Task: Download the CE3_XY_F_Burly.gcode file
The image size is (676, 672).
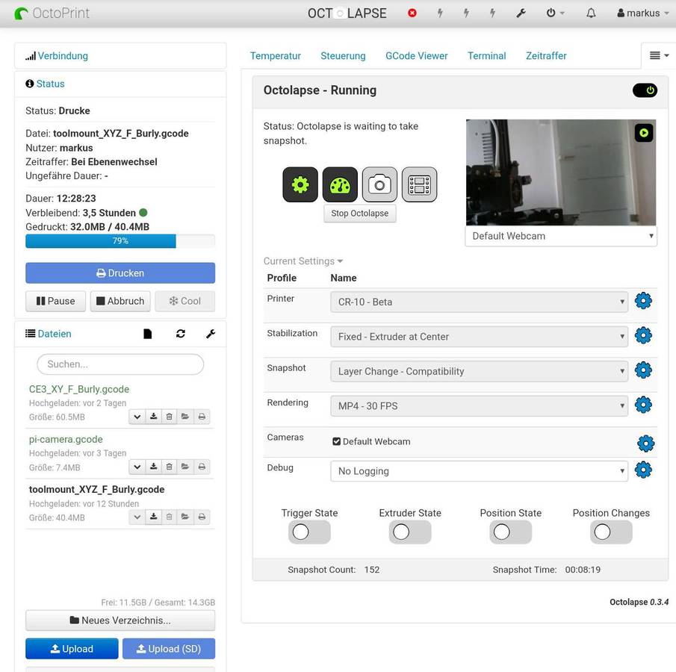Action: (x=153, y=417)
